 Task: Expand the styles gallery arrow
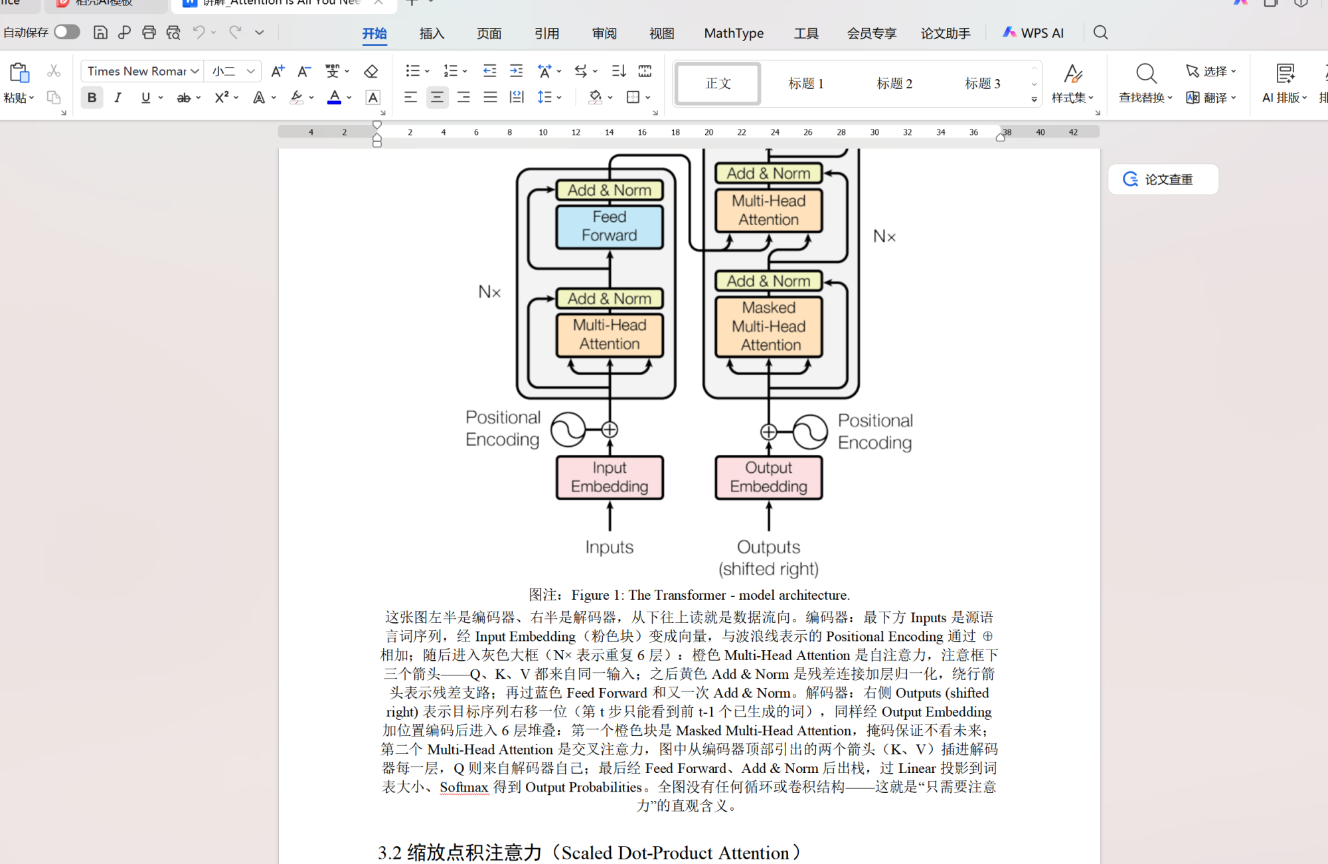click(1034, 100)
